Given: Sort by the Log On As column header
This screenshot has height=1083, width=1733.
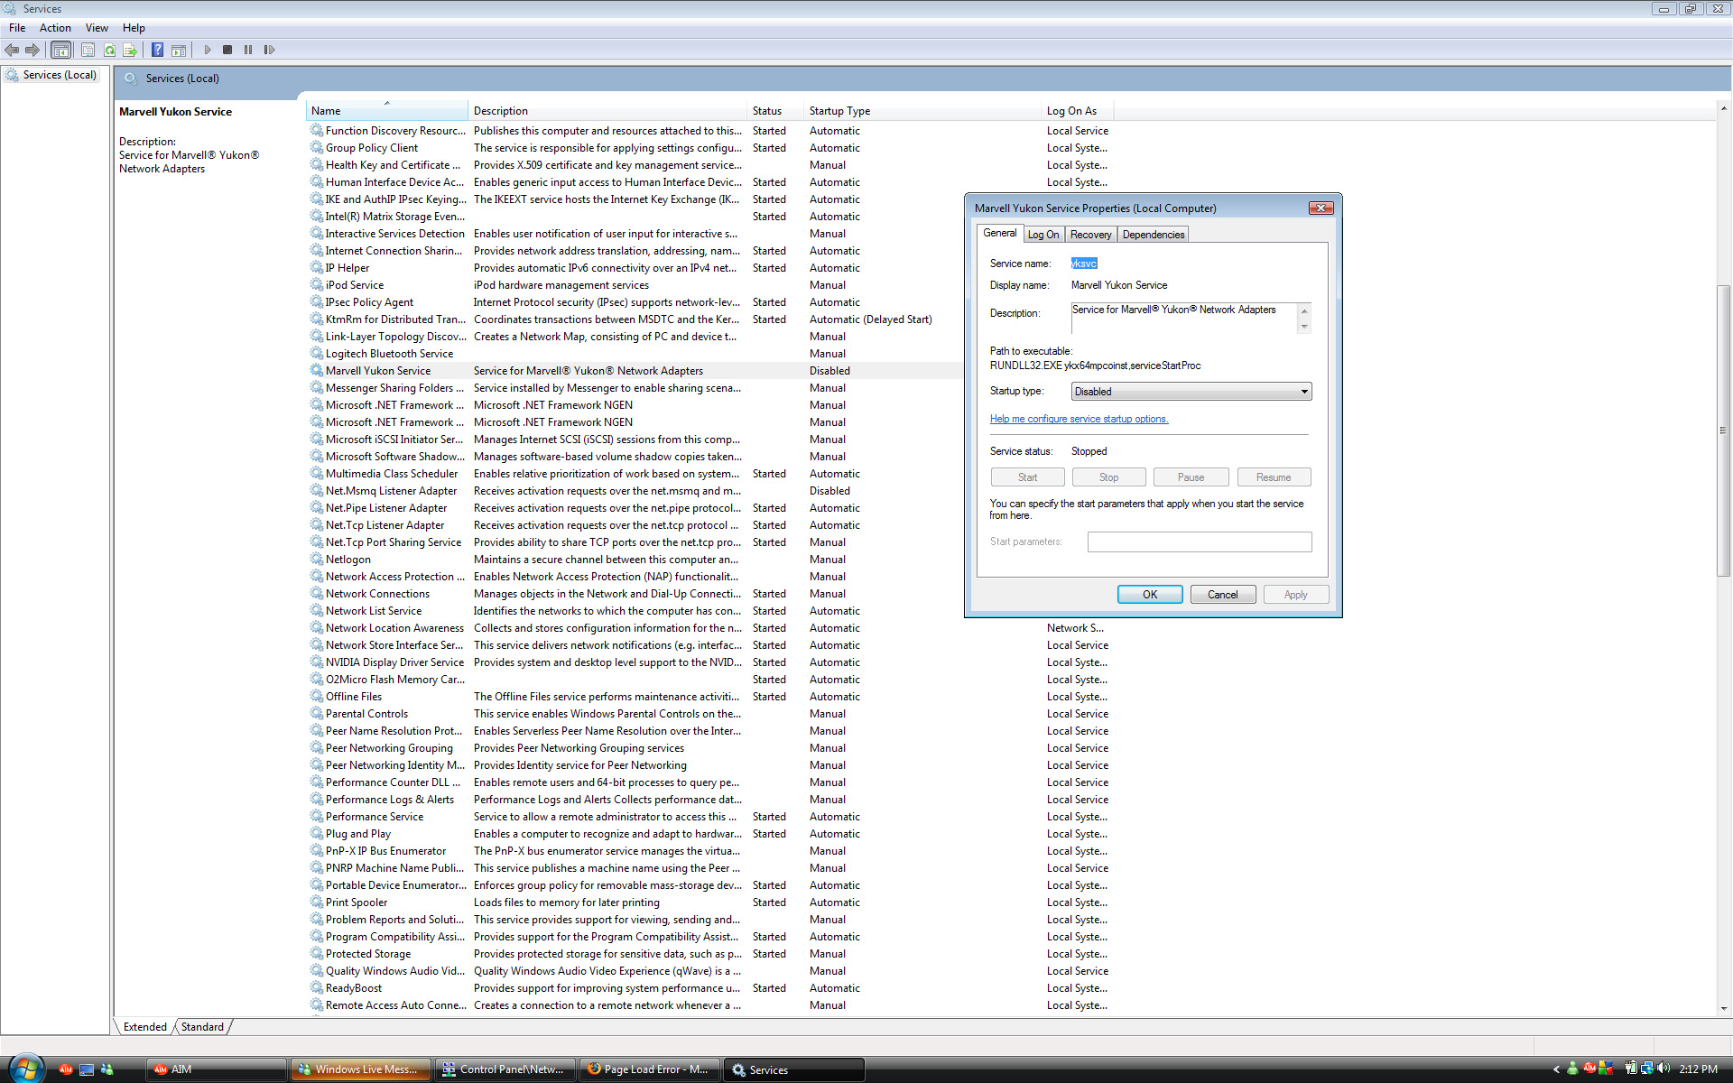Looking at the screenshot, I should (x=1077, y=111).
